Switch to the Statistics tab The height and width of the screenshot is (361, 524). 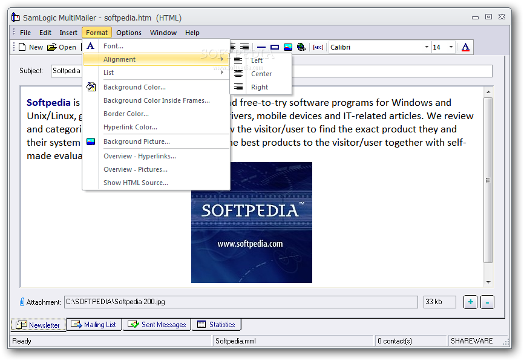pos(216,324)
